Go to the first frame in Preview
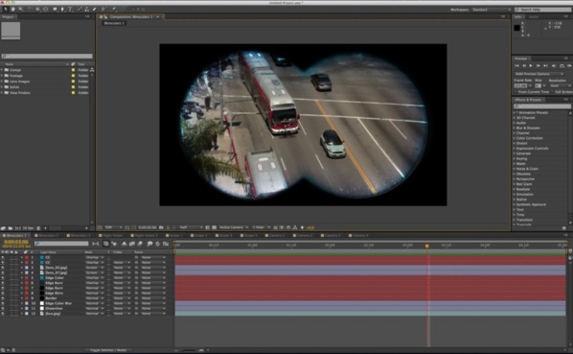Image resolution: width=573 pixels, height=354 pixels. pos(516,66)
